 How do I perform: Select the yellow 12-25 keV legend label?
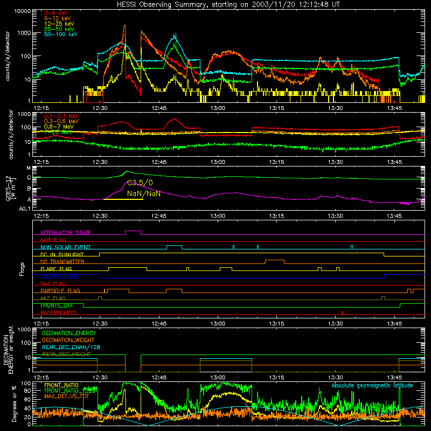pos(59,24)
